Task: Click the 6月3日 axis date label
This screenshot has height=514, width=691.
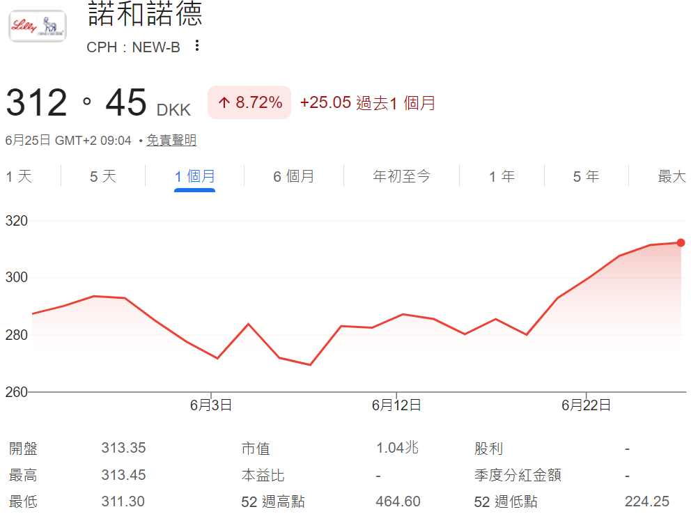Action: 211,405
